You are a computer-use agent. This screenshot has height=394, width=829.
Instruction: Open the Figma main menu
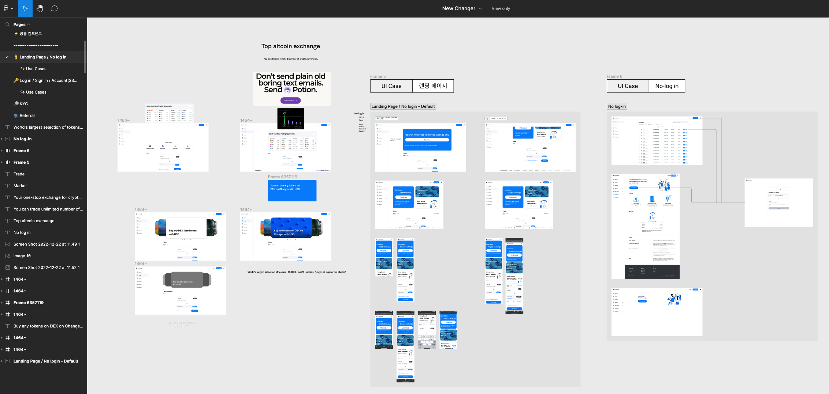click(x=8, y=8)
